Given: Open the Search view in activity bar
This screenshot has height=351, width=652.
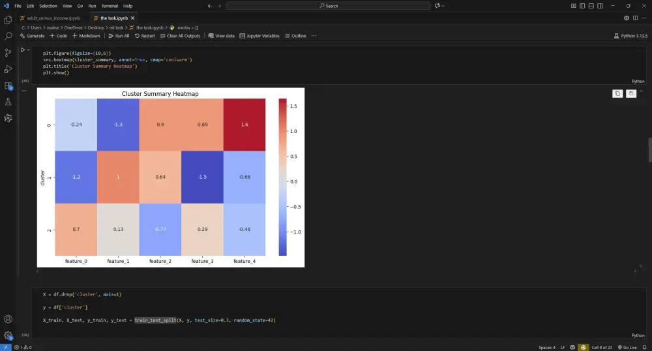Looking at the screenshot, I should pos(8,37).
